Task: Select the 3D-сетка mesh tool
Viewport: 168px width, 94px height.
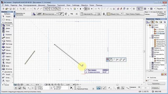Action: [x=7, y=69]
